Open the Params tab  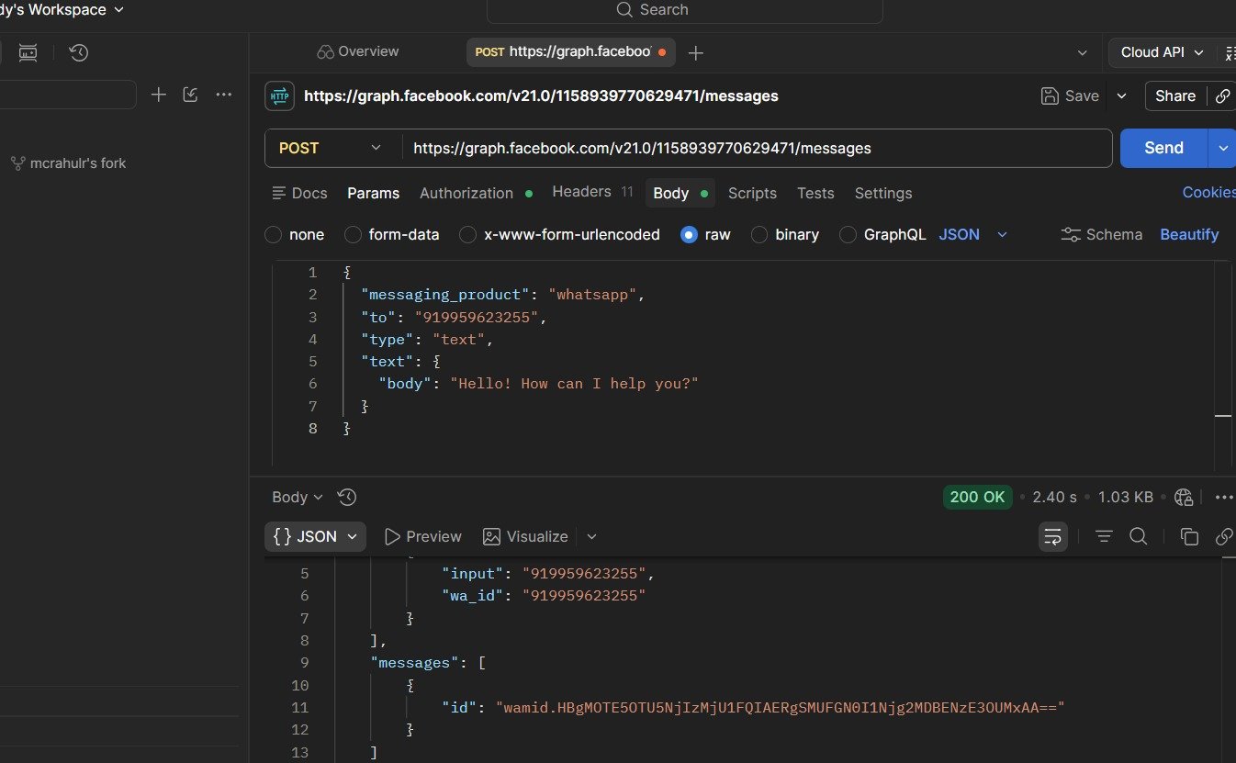[x=373, y=193]
